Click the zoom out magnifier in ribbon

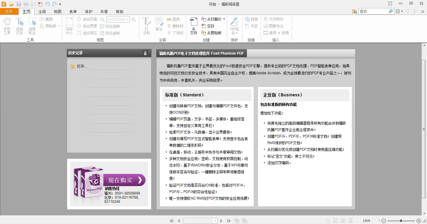click(x=102, y=19)
